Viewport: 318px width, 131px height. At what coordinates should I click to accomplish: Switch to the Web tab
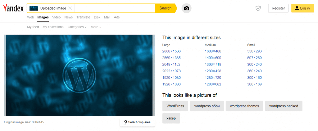[x=30, y=17]
